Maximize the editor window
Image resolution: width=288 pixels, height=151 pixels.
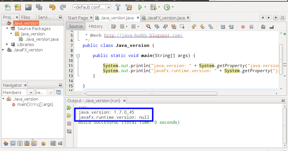click(283, 18)
